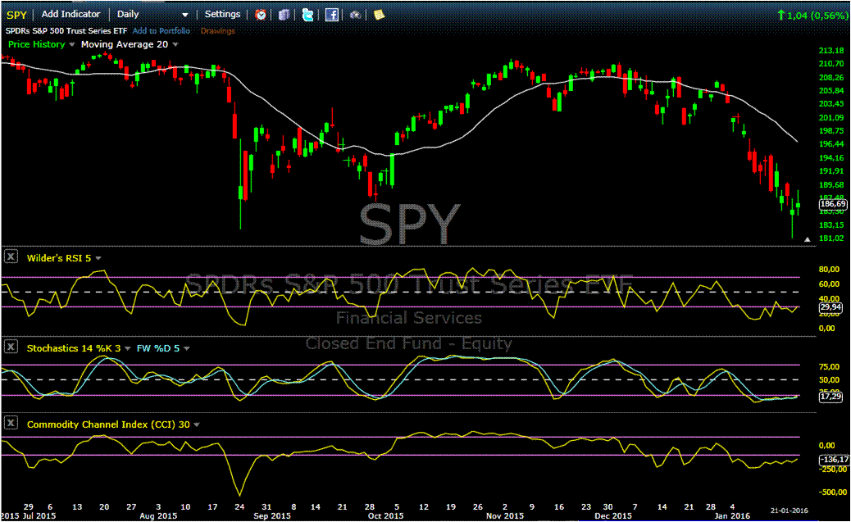Expand the FW %D 5 dropdown arrow
Viewport: 851px width, 522px height.
187,348
